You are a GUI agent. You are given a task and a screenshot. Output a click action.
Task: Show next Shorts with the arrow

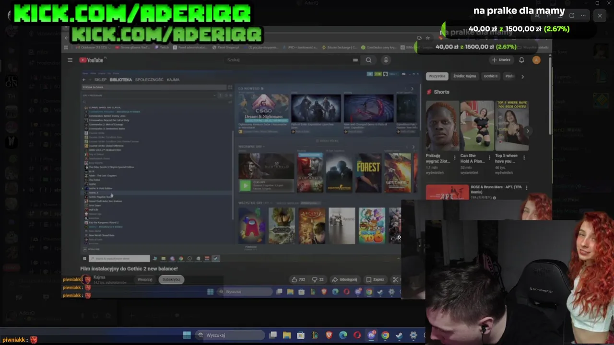pyautogui.click(x=528, y=131)
